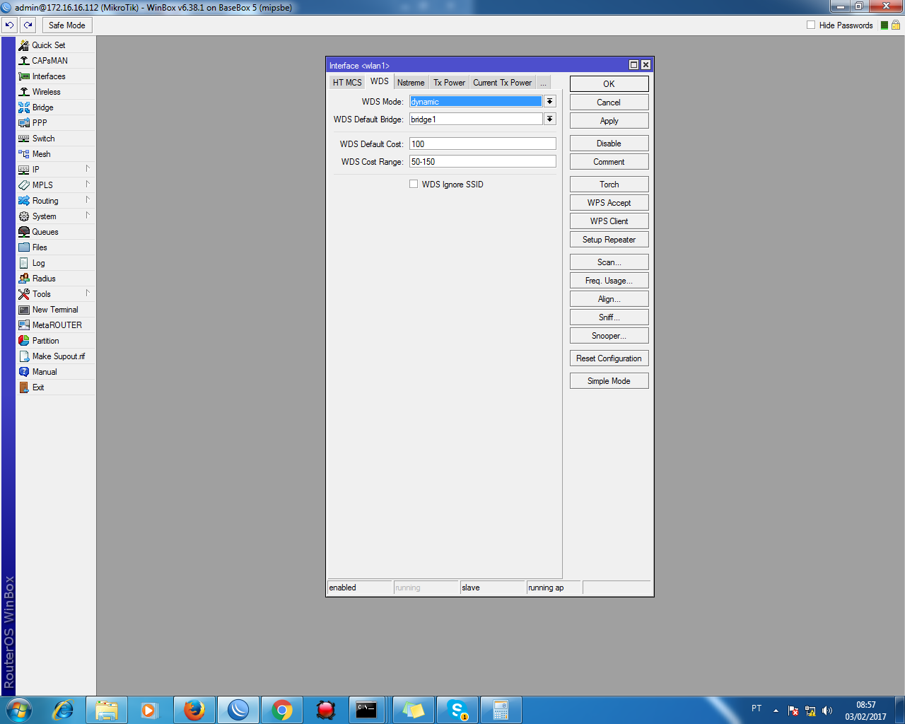The height and width of the screenshot is (724, 905).
Task: Add a Comment to the interface
Action: (x=609, y=162)
